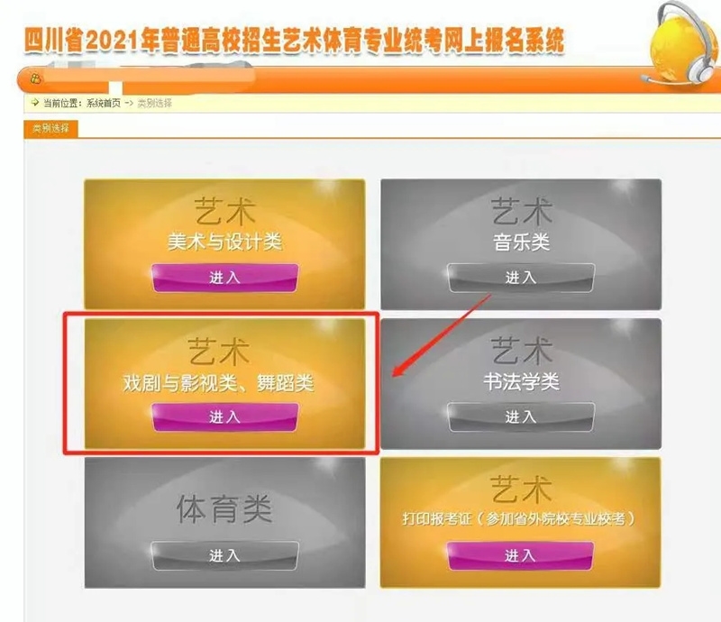Click 打印报考证（参加省外院校专业校考）label
The image size is (721, 622).
[519, 519]
